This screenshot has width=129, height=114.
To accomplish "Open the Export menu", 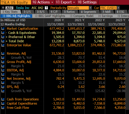I will [x=65, y=2].
